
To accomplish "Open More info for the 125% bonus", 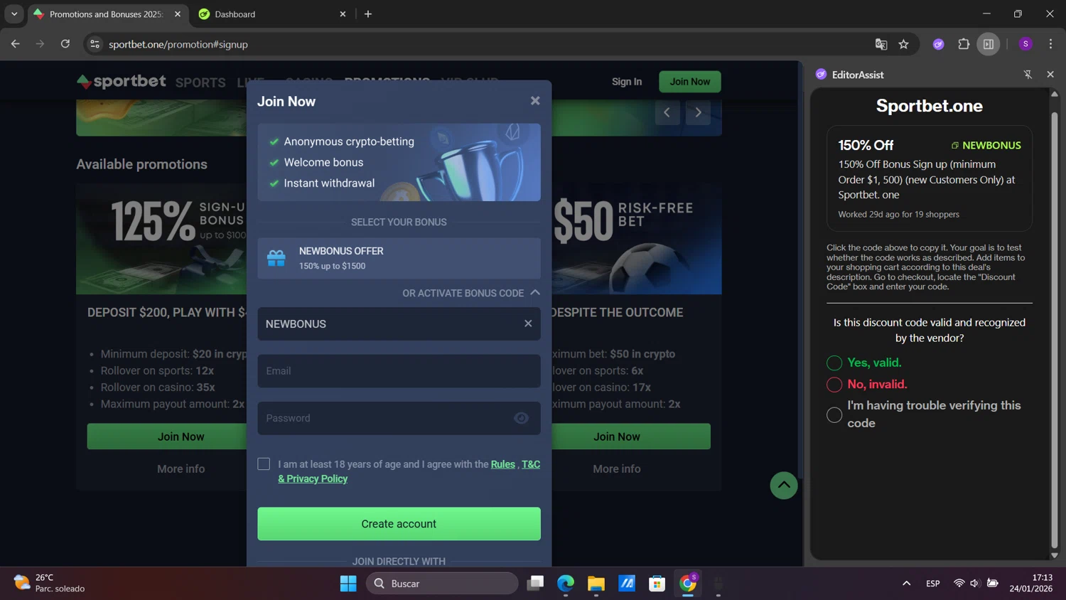I will click(x=181, y=469).
